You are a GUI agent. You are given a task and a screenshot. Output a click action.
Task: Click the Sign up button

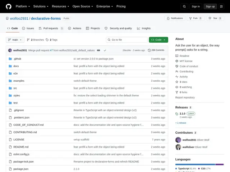pos(210,6)
